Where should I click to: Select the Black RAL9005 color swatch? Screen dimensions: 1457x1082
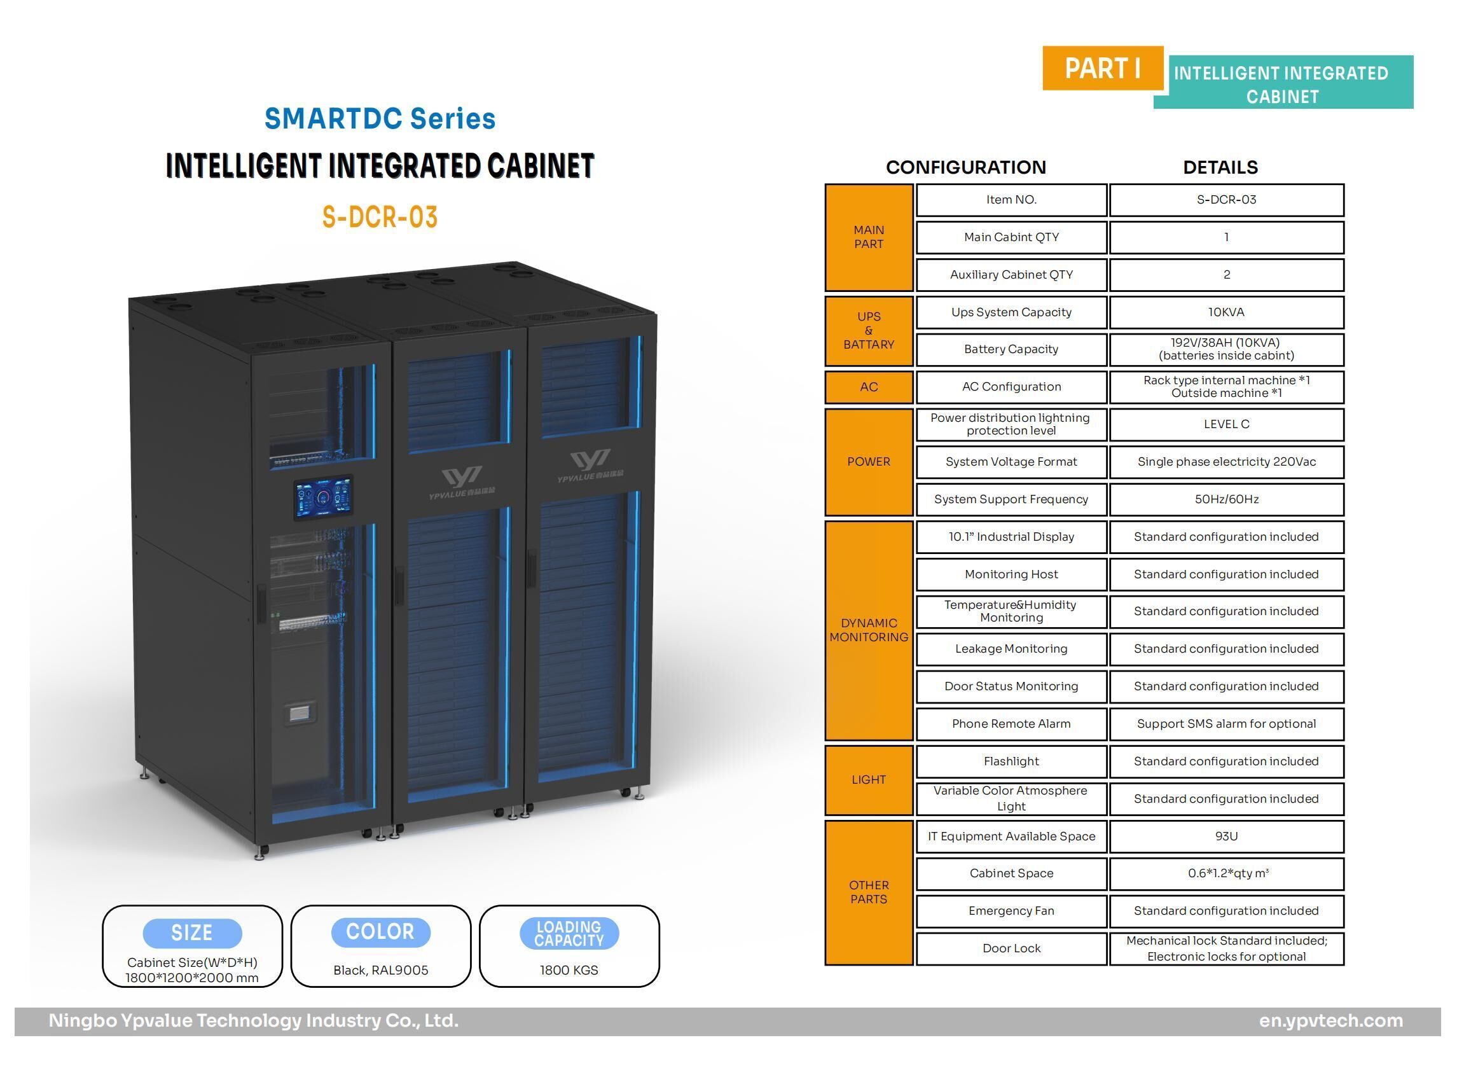click(x=382, y=971)
